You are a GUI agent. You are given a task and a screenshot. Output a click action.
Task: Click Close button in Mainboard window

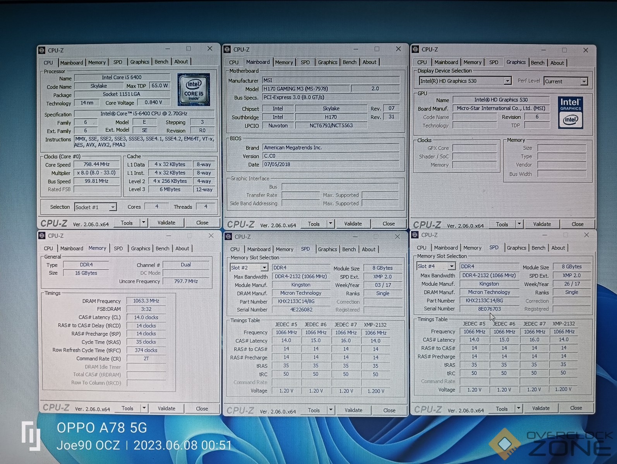coord(389,223)
